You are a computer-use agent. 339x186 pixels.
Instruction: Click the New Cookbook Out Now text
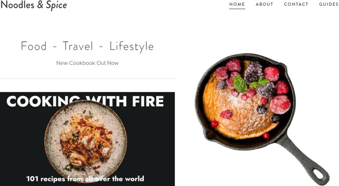87,63
